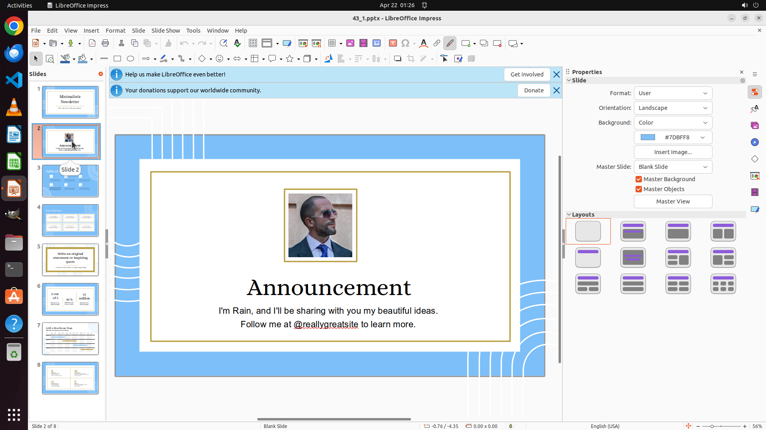
Task: Open the Orientation Landscape dropdown
Action: pyautogui.click(x=673, y=108)
